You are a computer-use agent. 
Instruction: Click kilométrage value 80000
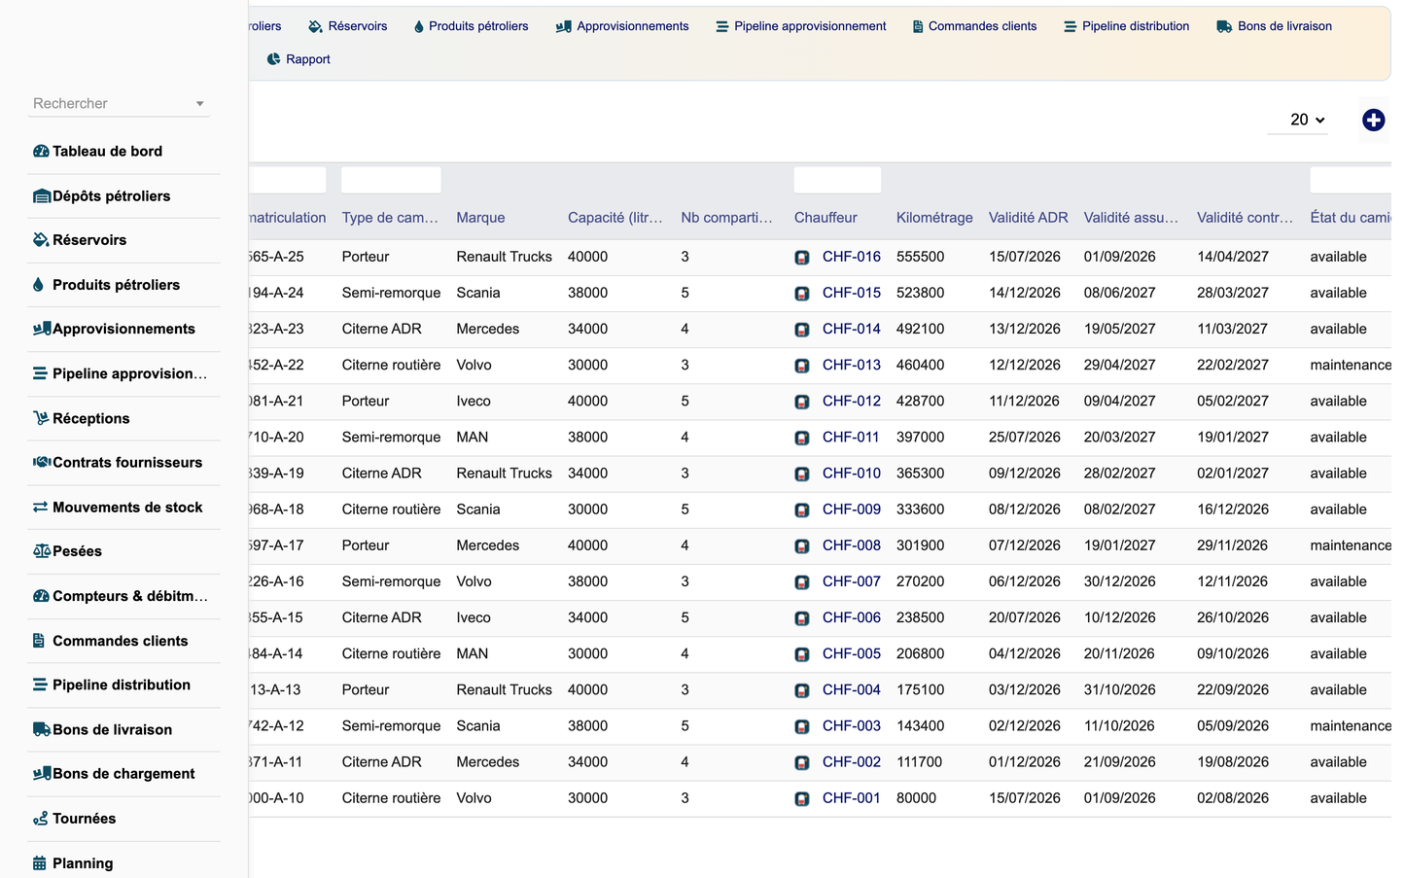coord(916,797)
